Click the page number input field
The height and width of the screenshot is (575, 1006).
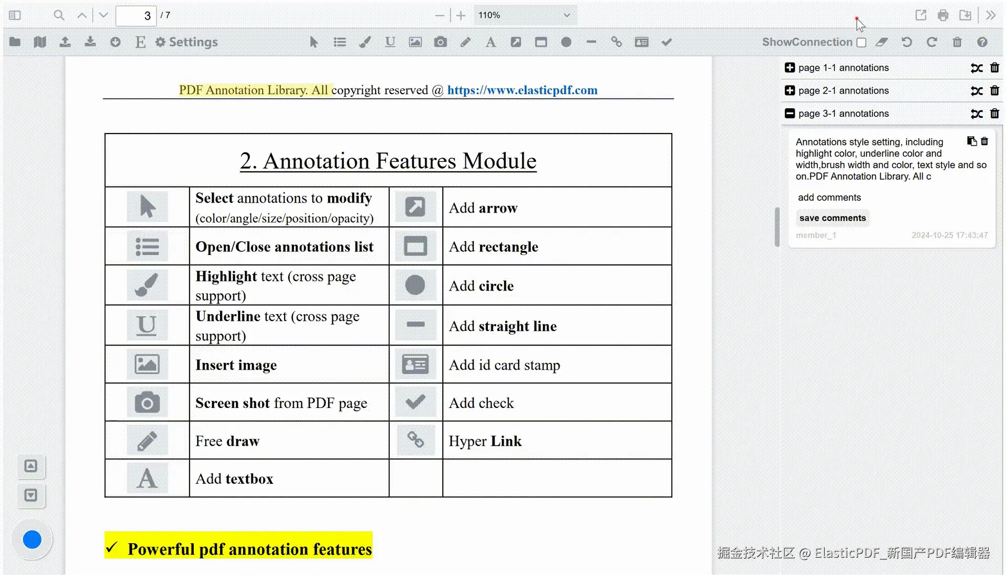coord(136,16)
